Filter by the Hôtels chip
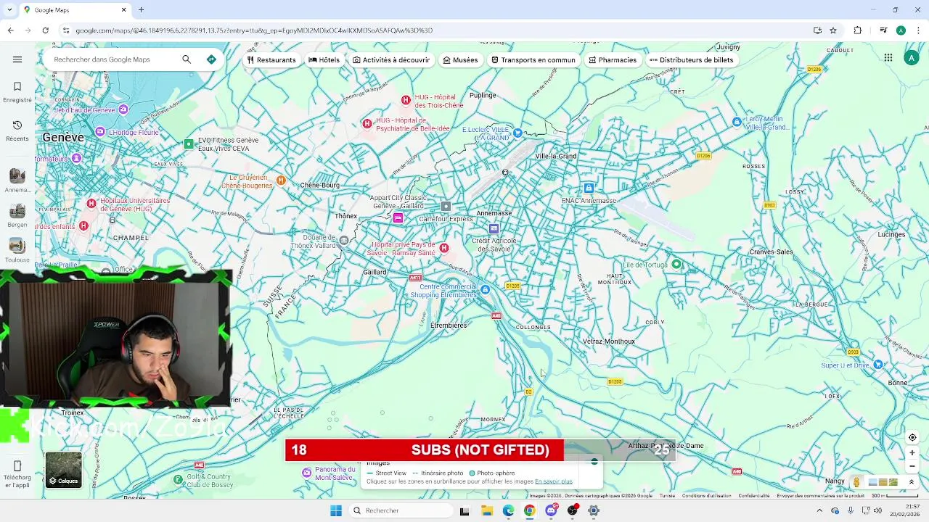This screenshot has width=929, height=522. [324, 60]
